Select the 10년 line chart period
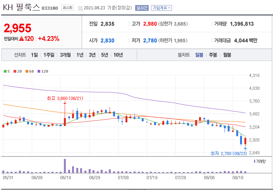This screenshot has width=273, height=190. pos(118,55)
